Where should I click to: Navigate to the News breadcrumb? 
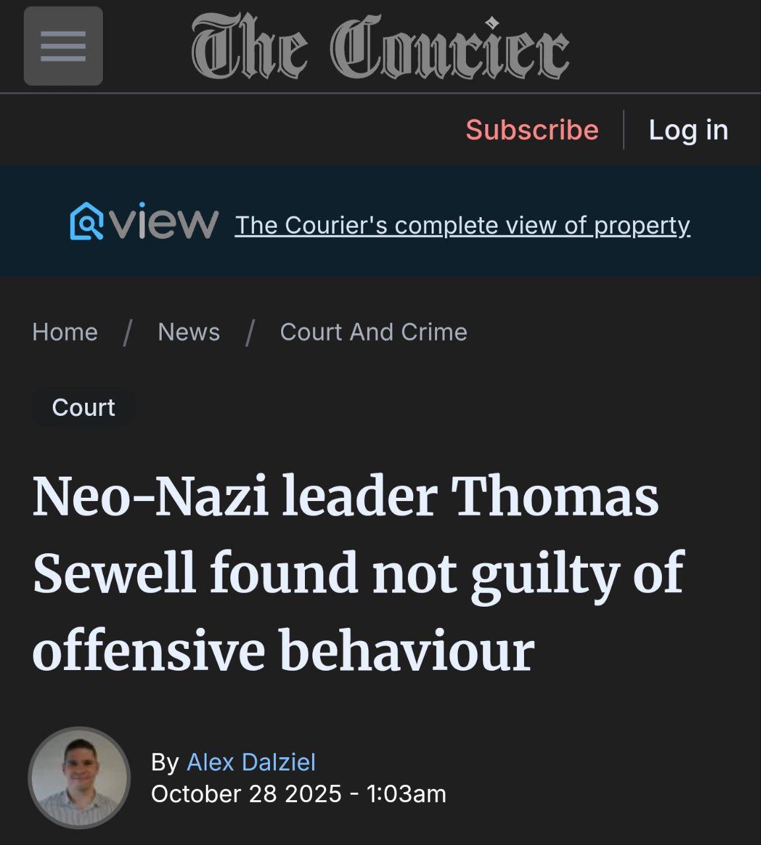click(x=189, y=331)
